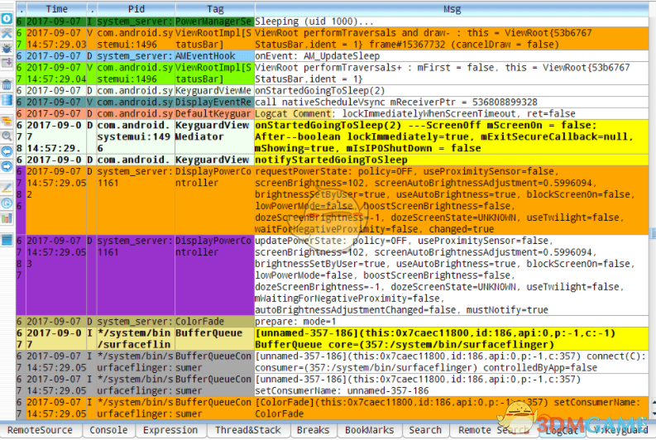Click the blue left arrow navigation icon

coord(7,151)
